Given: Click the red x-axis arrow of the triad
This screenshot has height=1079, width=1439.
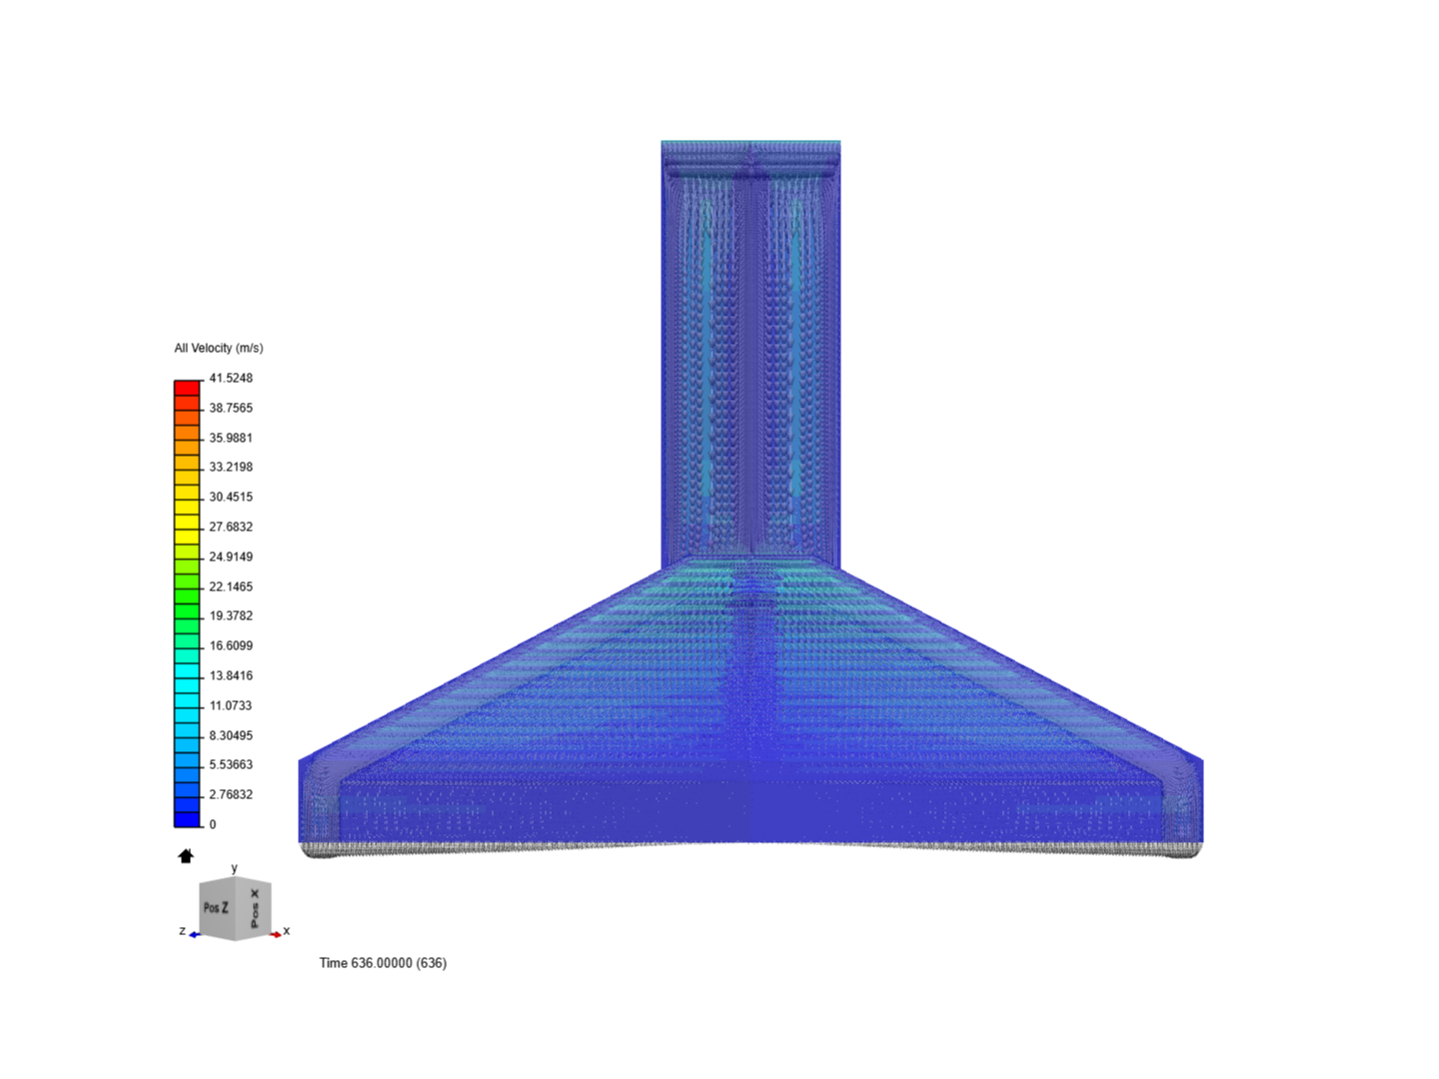Looking at the screenshot, I should 276,934.
